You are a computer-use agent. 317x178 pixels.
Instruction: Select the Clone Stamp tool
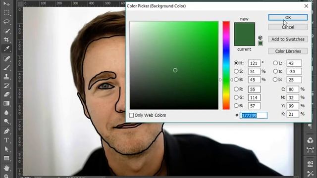(x=6, y=77)
